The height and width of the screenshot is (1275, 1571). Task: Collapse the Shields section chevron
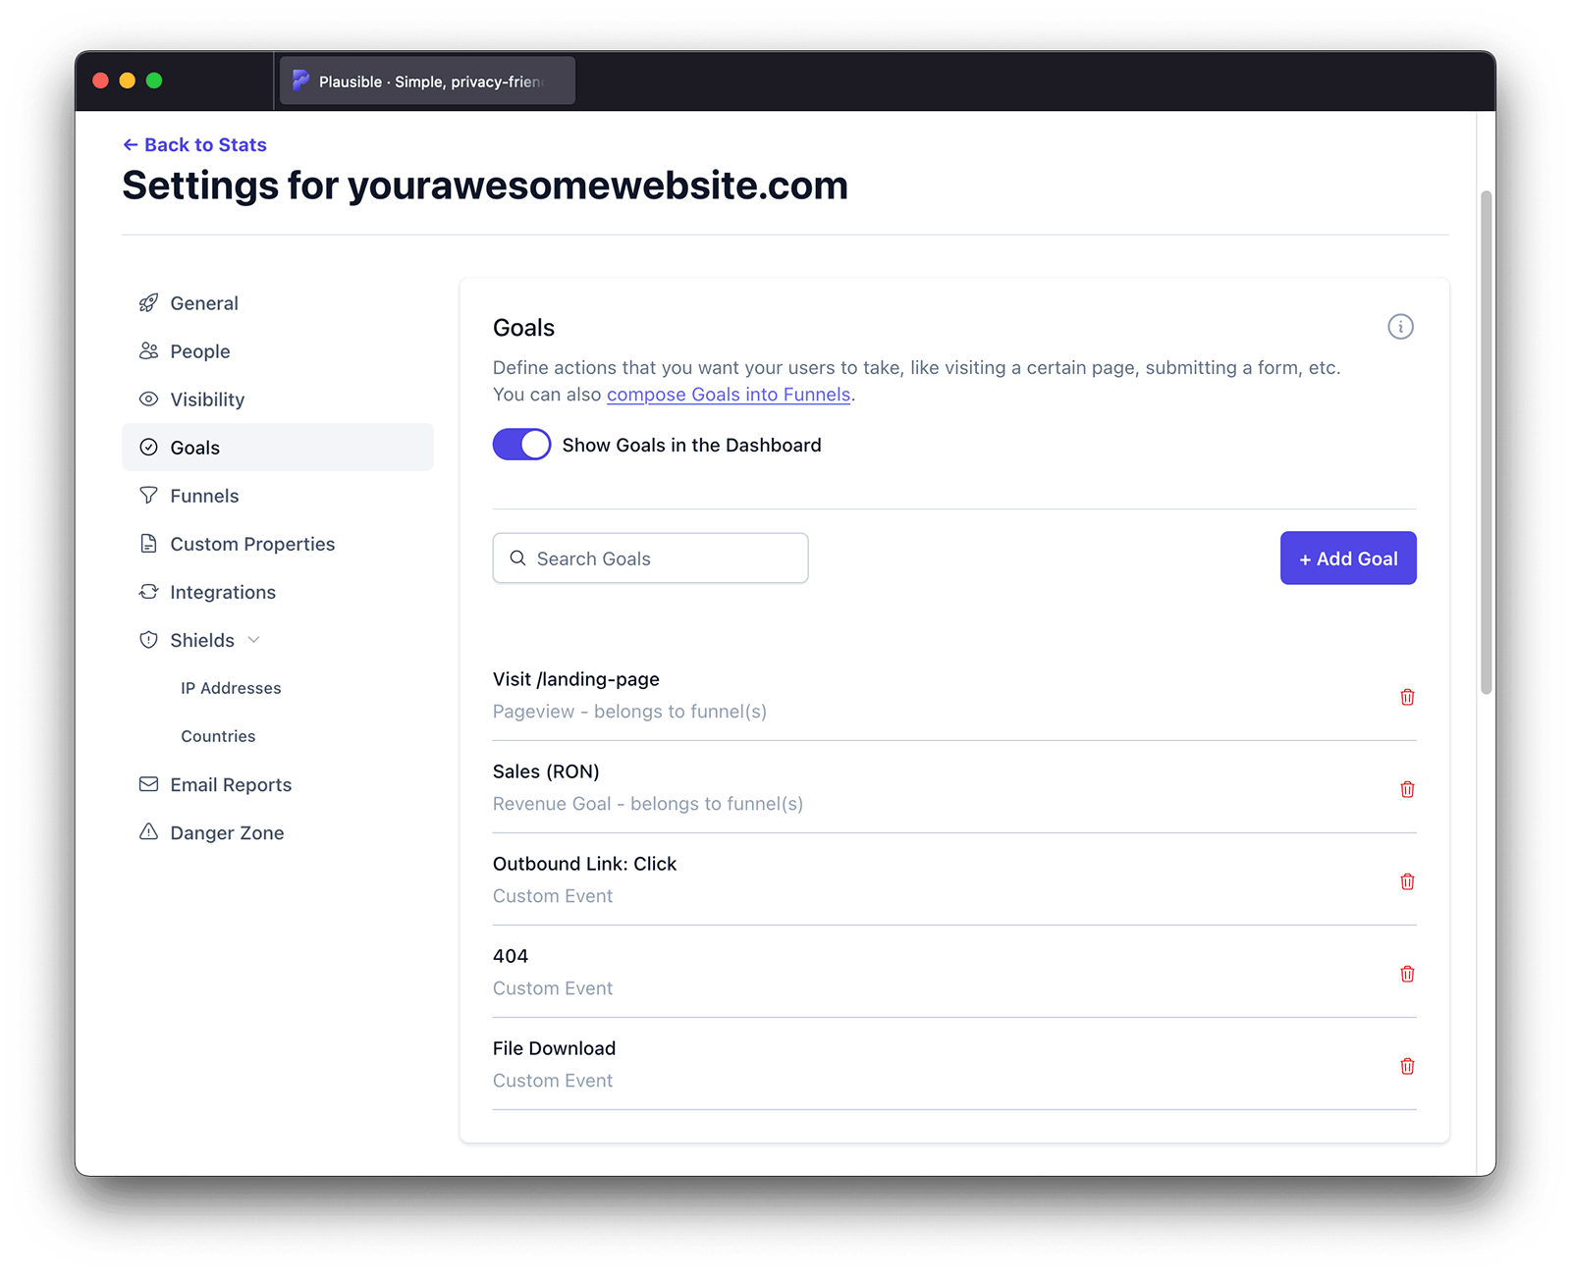coord(254,639)
